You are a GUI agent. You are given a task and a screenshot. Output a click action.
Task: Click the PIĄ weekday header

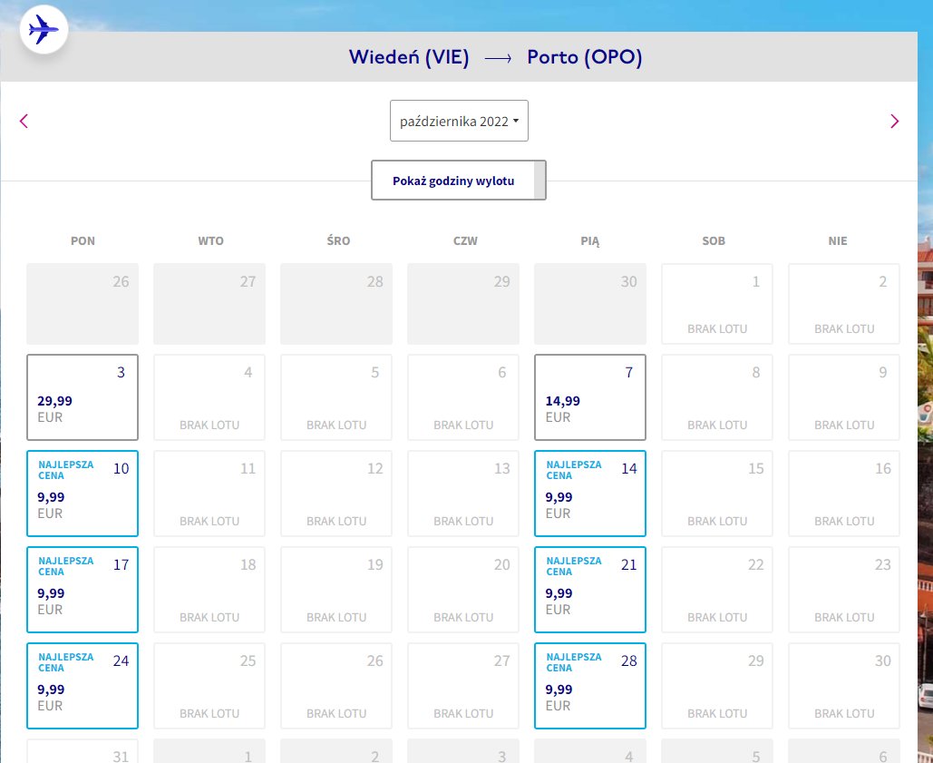tap(590, 241)
